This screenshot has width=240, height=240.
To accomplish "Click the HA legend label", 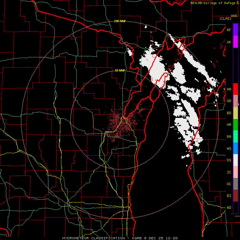I will point(229,89).
